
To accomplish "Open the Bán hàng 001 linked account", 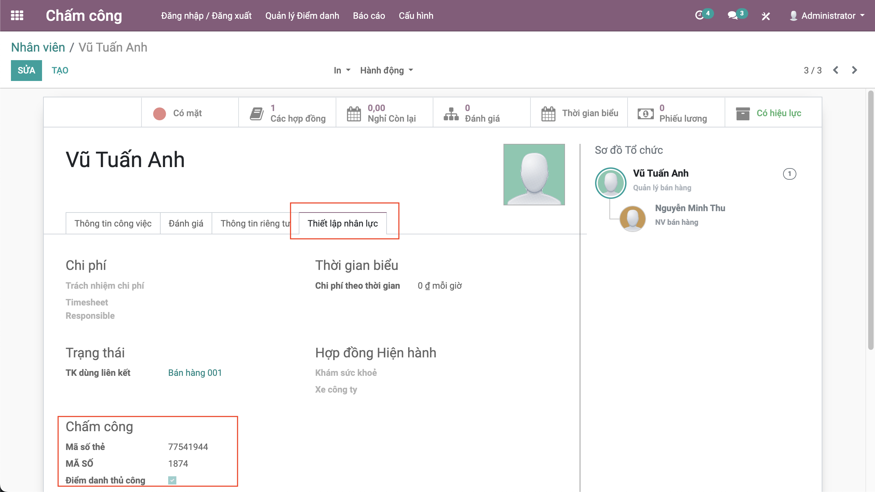I will pyautogui.click(x=195, y=373).
